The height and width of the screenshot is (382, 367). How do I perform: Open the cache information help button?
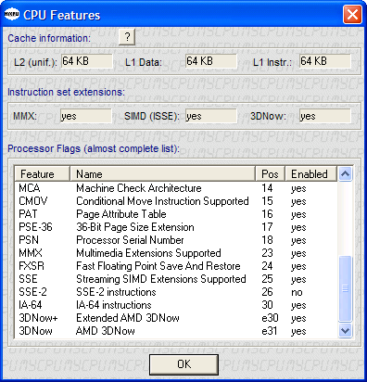click(127, 37)
